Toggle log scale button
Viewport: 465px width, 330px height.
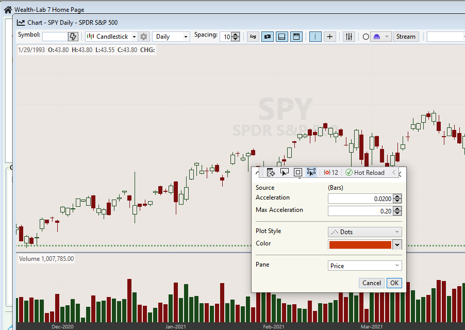[x=253, y=37]
